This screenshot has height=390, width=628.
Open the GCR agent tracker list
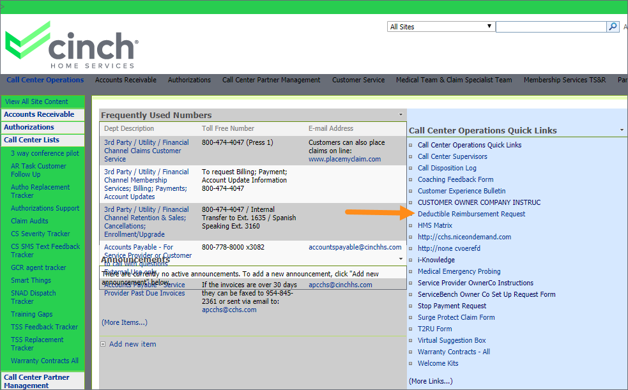(x=38, y=267)
